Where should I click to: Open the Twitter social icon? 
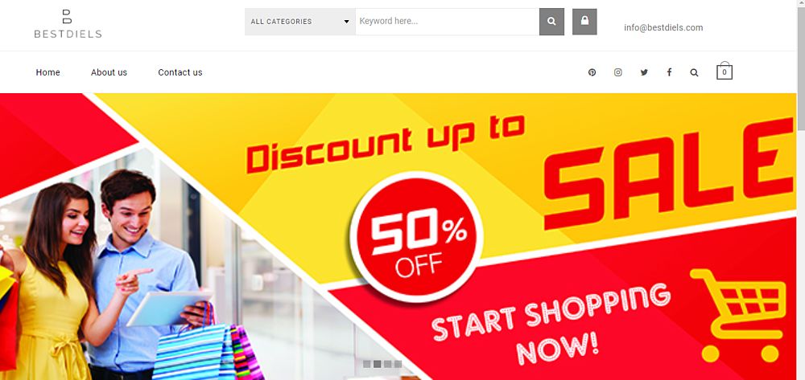644,73
